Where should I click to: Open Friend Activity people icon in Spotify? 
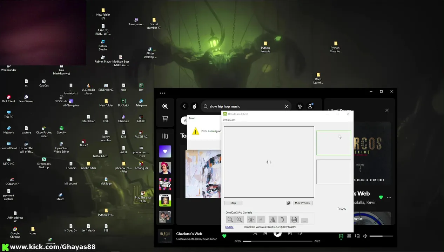click(300, 106)
